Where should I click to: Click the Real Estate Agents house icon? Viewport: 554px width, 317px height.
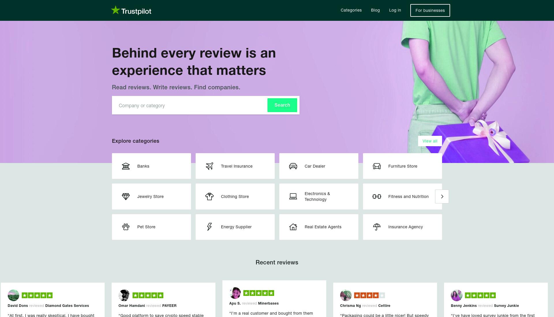point(293,227)
